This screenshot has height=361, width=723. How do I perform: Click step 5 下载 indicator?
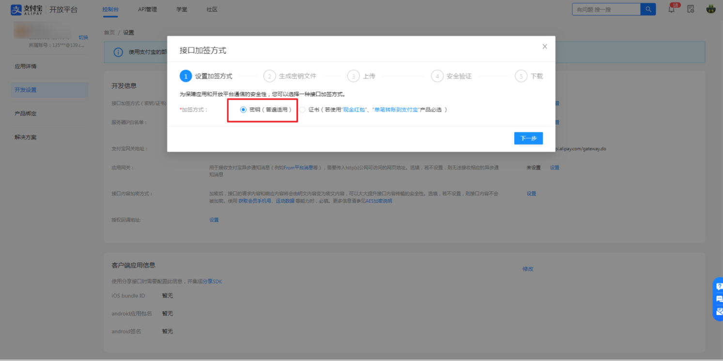529,76
